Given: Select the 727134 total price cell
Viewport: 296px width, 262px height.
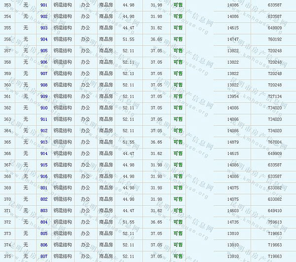Looking at the screenshot, I should coord(275,96).
